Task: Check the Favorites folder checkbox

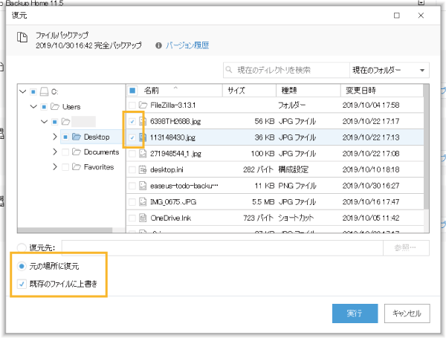Action: (x=65, y=167)
